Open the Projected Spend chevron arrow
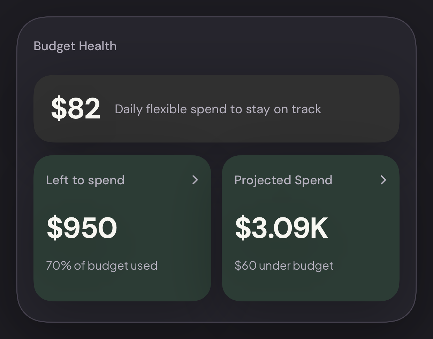Screen dimensions: 433x339 383,180
